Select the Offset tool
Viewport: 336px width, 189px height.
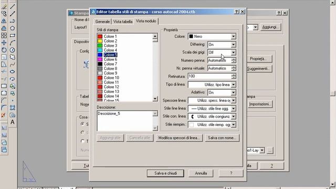pos(4,28)
